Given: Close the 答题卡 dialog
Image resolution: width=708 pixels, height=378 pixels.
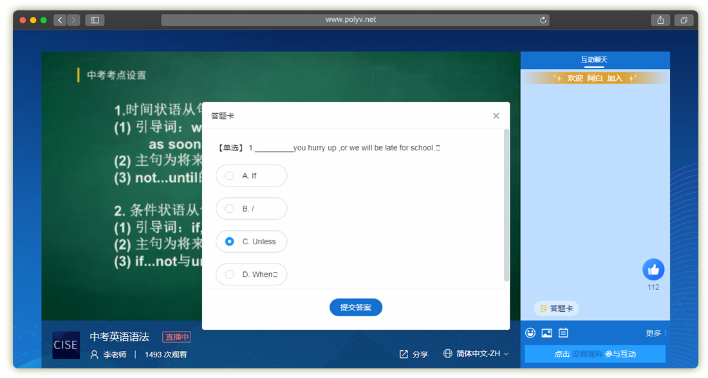Looking at the screenshot, I should (x=496, y=116).
